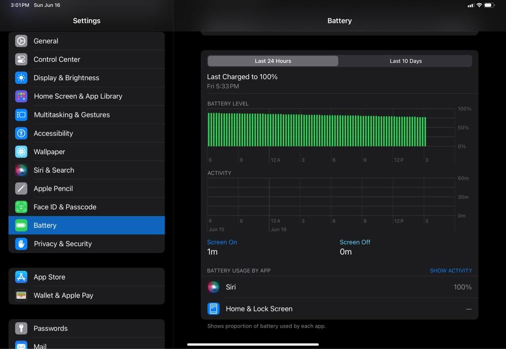Open General settings gear icon
Image resolution: width=506 pixels, height=349 pixels.
point(21,41)
